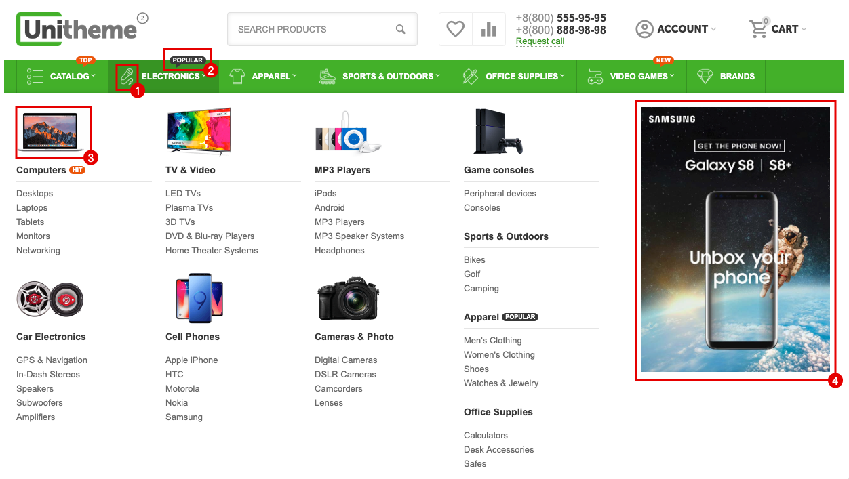Select Calculators link

[x=486, y=436]
